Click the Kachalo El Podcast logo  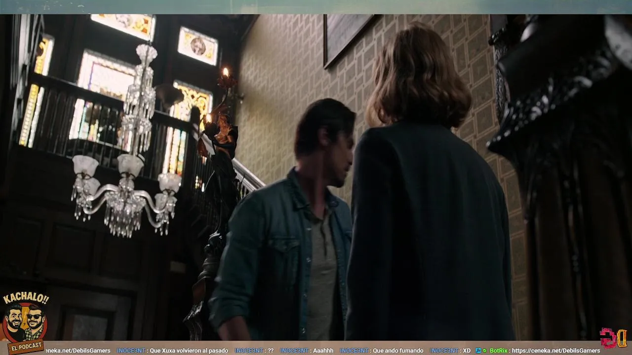tap(25, 323)
